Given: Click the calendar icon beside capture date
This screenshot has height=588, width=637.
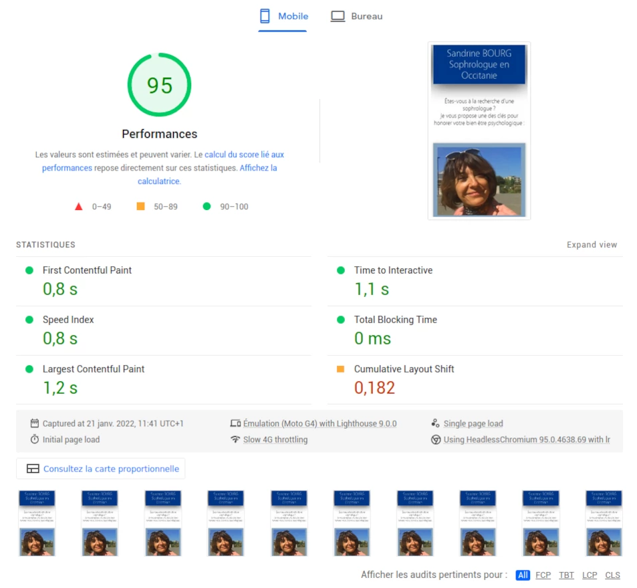Looking at the screenshot, I should pyautogui.click(x=35, y=423).
